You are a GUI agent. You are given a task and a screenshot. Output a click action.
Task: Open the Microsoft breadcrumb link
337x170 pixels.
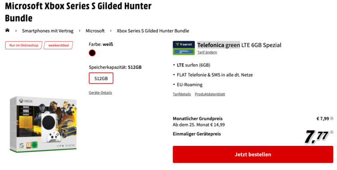[x=95, y=31]
